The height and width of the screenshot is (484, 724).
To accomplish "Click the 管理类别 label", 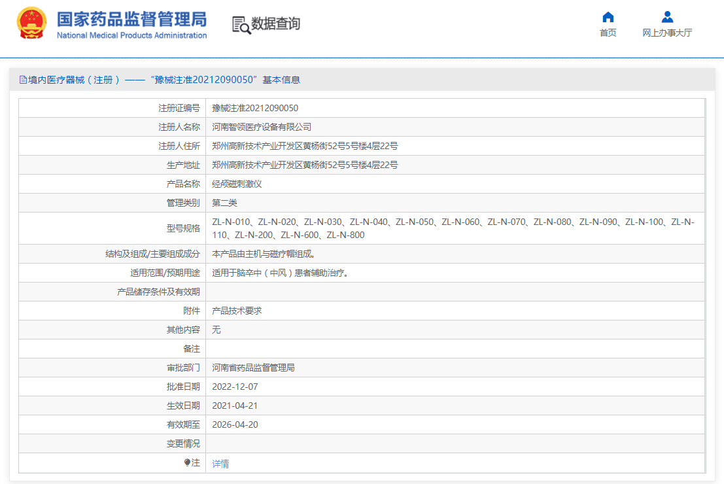I will coord(183,203).
